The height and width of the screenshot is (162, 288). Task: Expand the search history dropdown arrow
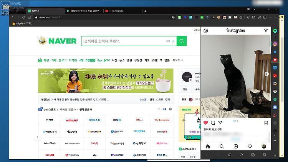[173, 41]
